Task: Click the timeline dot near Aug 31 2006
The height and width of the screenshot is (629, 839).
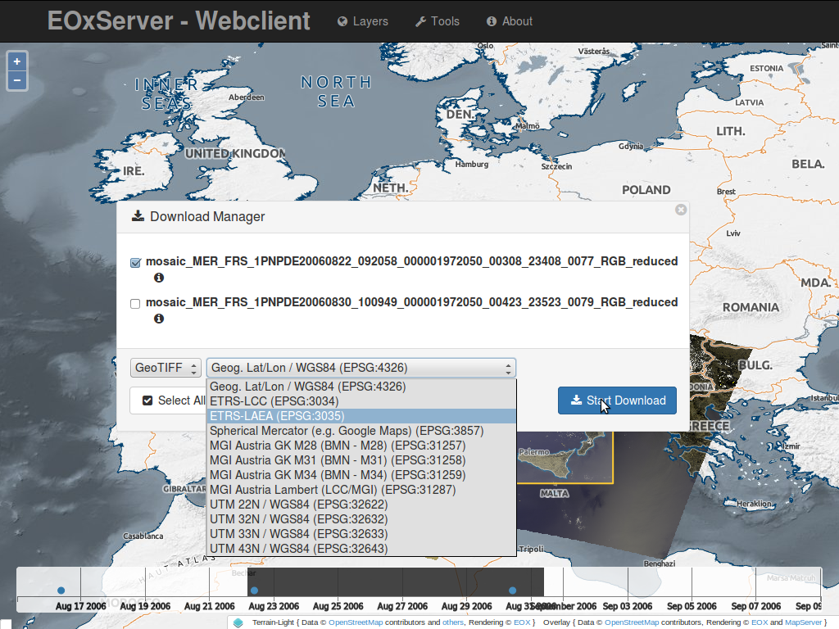Action: (x=513, y=591)
